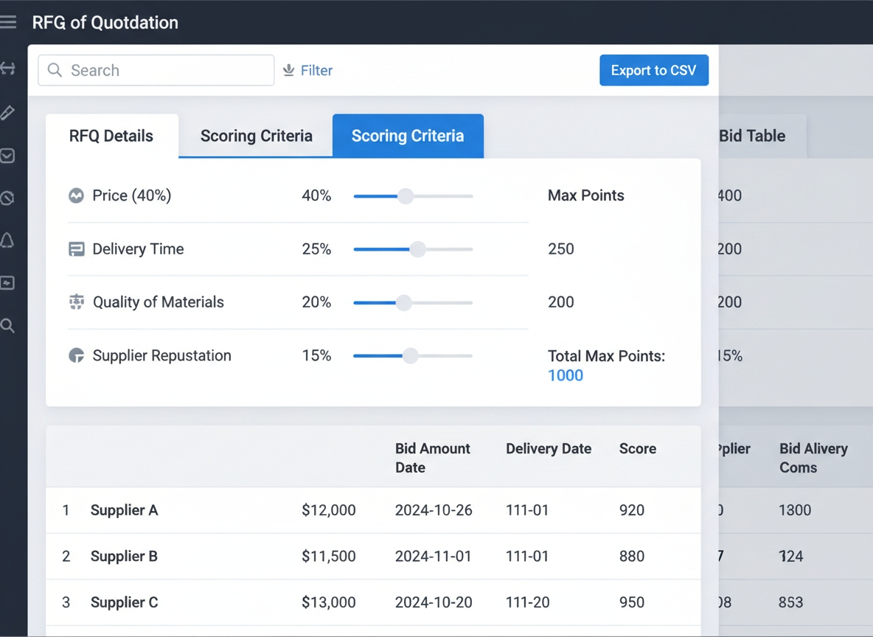
Task: Click the Delivery Time slider handle
Action: (x=417, y=249)
